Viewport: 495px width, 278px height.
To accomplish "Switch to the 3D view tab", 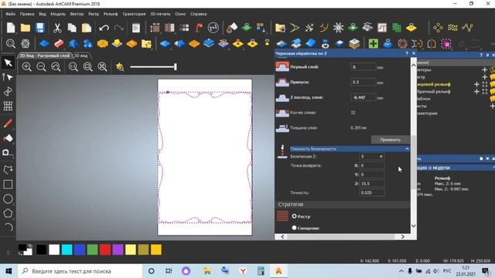I will pos(81,56).
